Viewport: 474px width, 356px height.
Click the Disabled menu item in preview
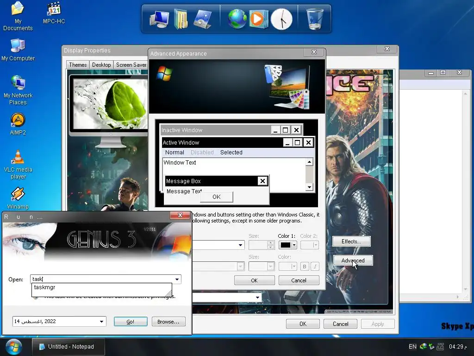(x=202, y=152)
